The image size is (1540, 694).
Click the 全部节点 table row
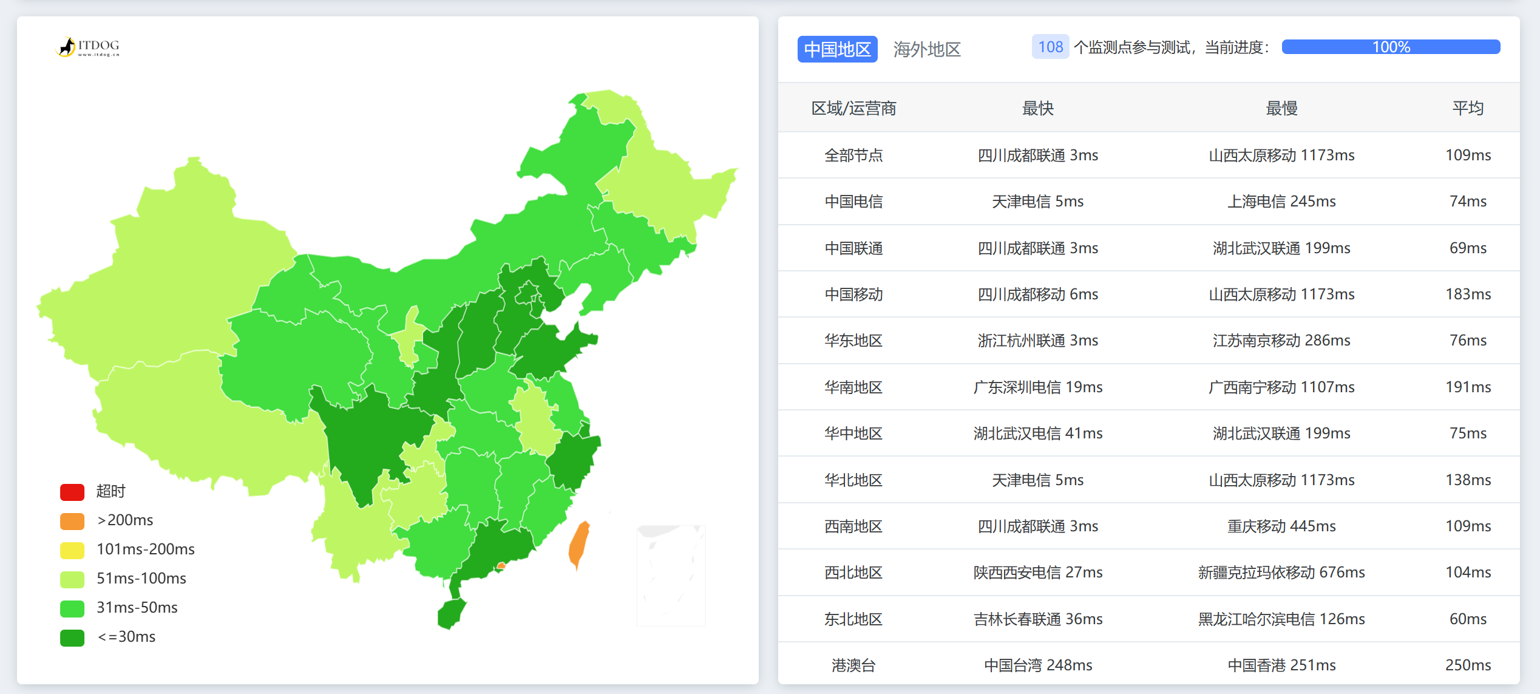click(x=854, y=155)
